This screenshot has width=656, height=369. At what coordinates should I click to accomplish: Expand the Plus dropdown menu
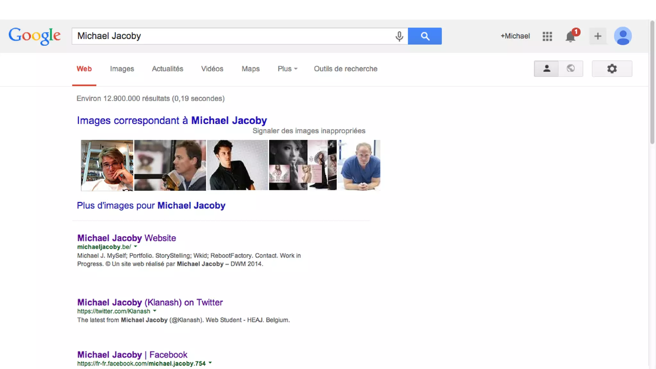coord(287,69)
